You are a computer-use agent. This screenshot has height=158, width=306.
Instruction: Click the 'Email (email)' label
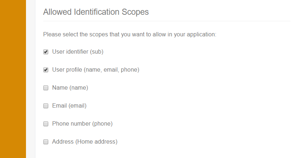(69, 105)
